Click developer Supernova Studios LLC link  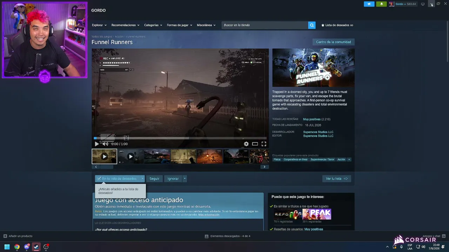[318, 132]
